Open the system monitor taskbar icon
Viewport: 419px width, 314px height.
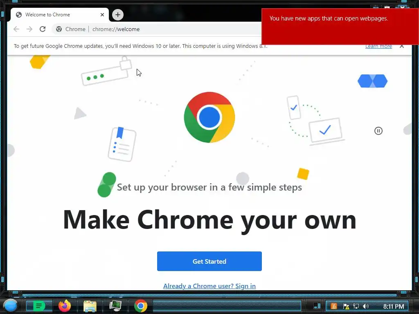click(115, 306)
